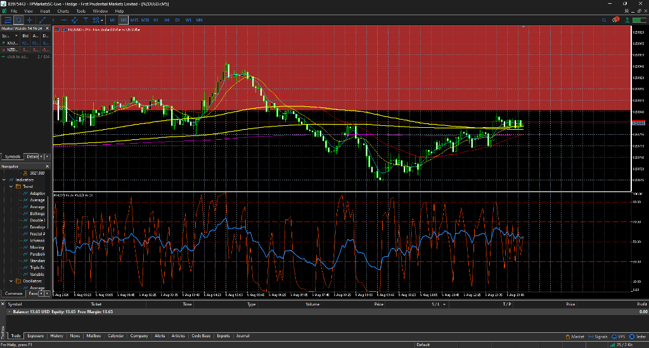Open the File menu
The width and height of the screenshot is (649, 348).
[14, 11]
